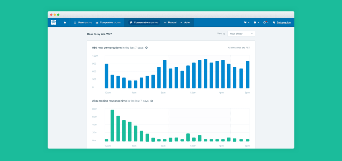Select the Conversations tab
342x161 pixels.
[144, 22]
